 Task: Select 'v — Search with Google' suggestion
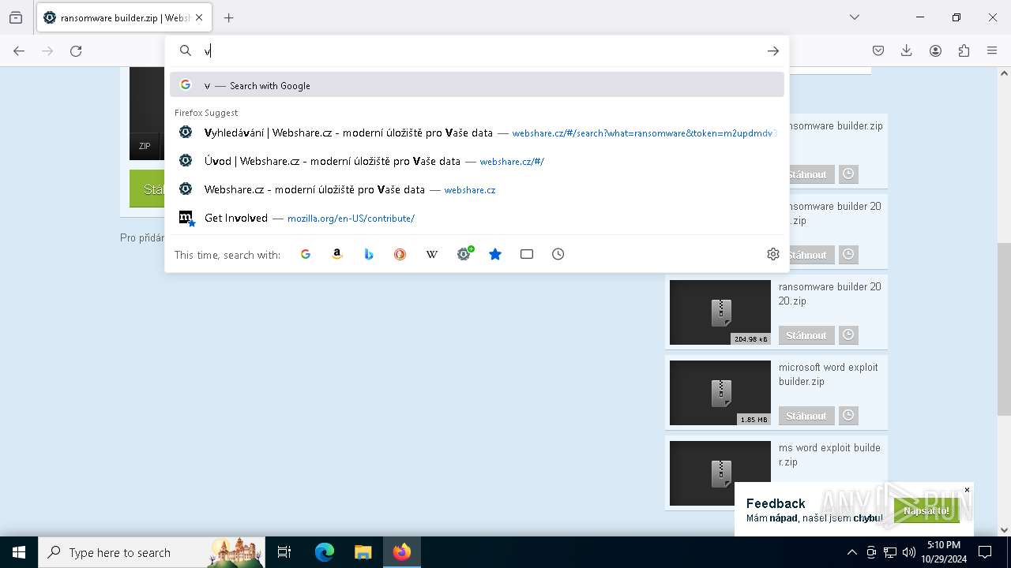tap(477, 85)
